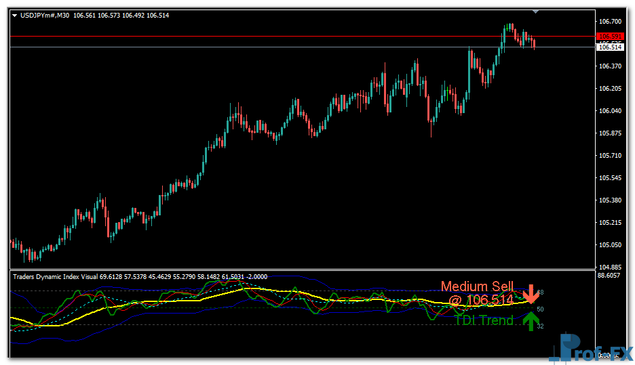Click the orange Medium Sell down arrow
Image resolution: width=635 pixels, height=365 pixels.
531,295
